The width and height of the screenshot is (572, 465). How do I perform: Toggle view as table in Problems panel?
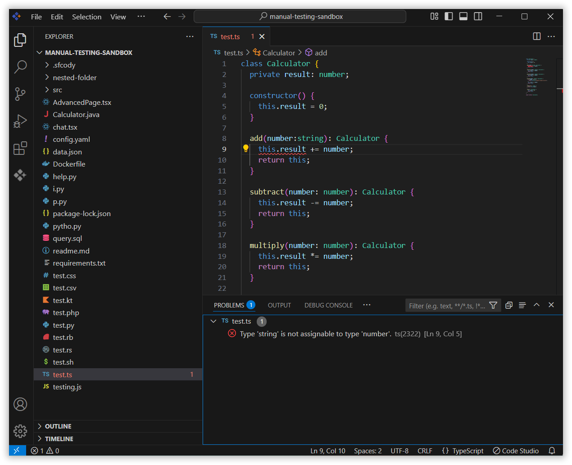click(x=522, y=305)
